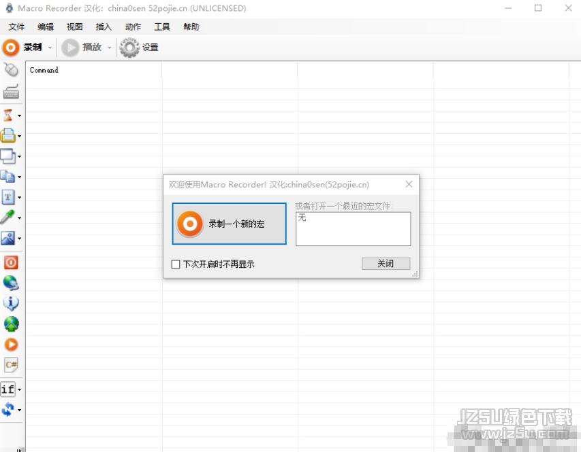Open the 编辑 (Edit) menu
The height and width of the screenshot is (452, 581).
click(x=46, y=27)
